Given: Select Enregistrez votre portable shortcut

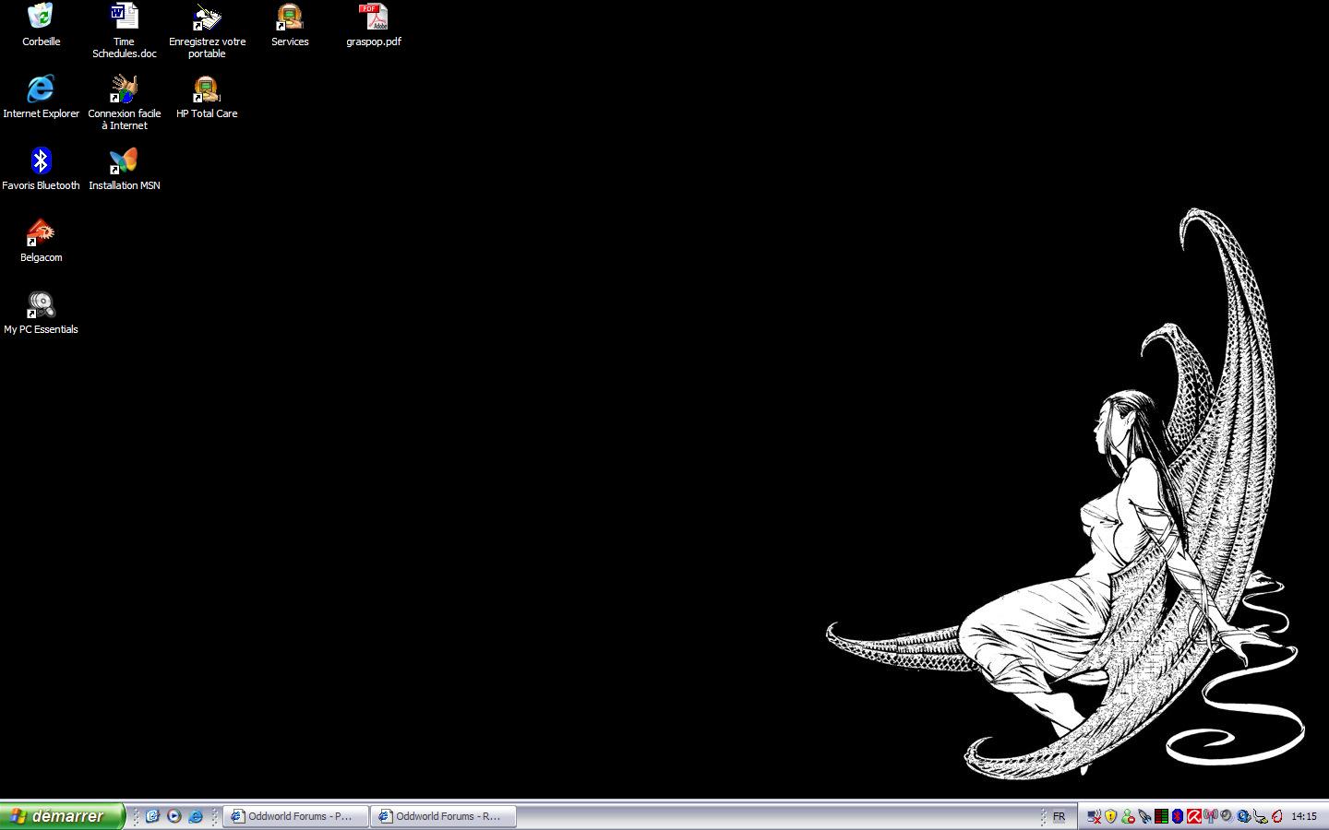Looking at the screenshot, I should [x=207, y=18].
